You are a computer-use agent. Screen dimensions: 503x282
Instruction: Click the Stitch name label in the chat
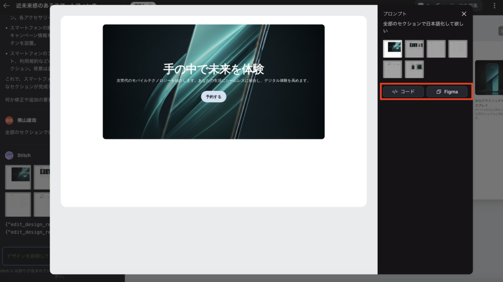(x=24, y=155)
